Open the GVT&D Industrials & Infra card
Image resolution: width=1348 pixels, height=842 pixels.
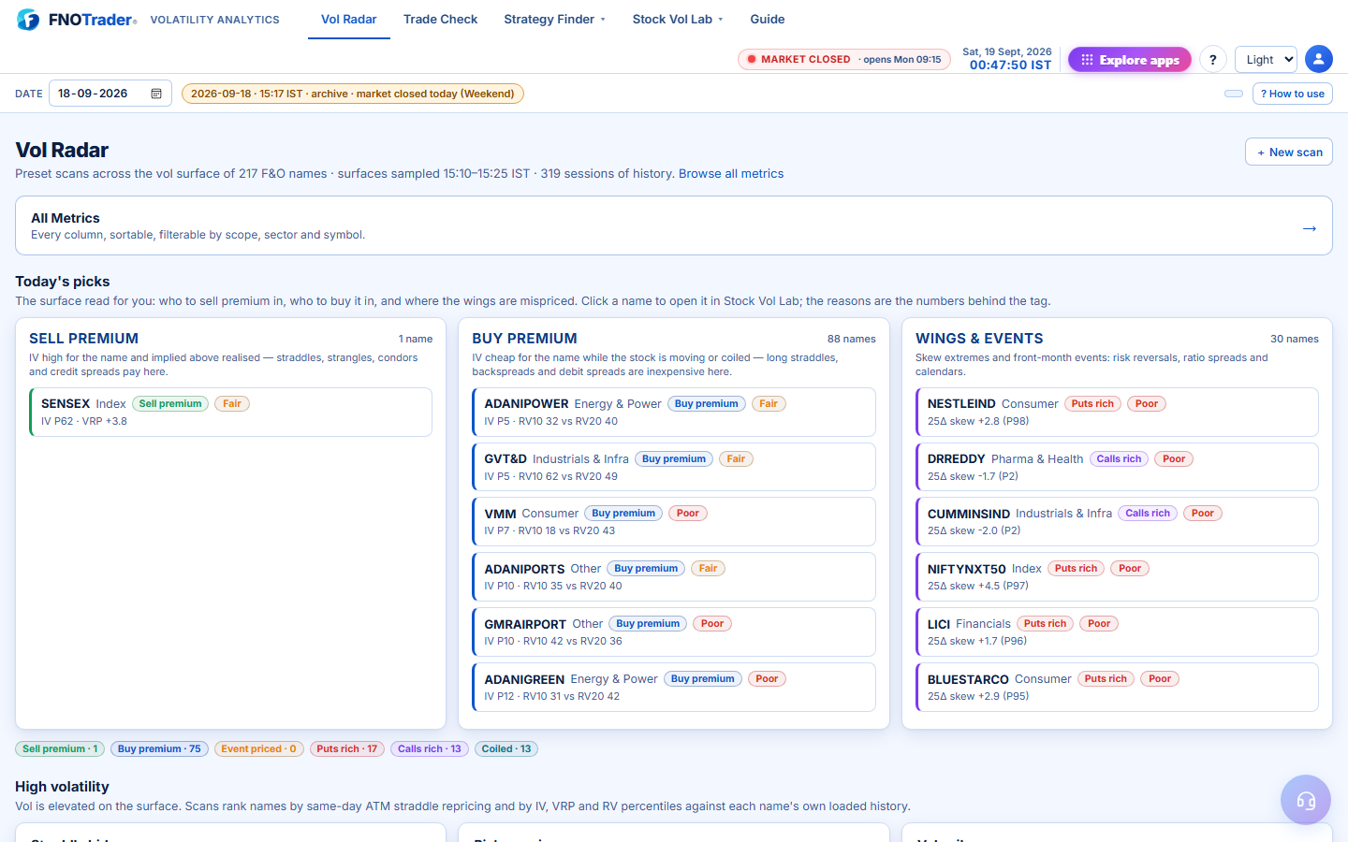tap(674, 467)
